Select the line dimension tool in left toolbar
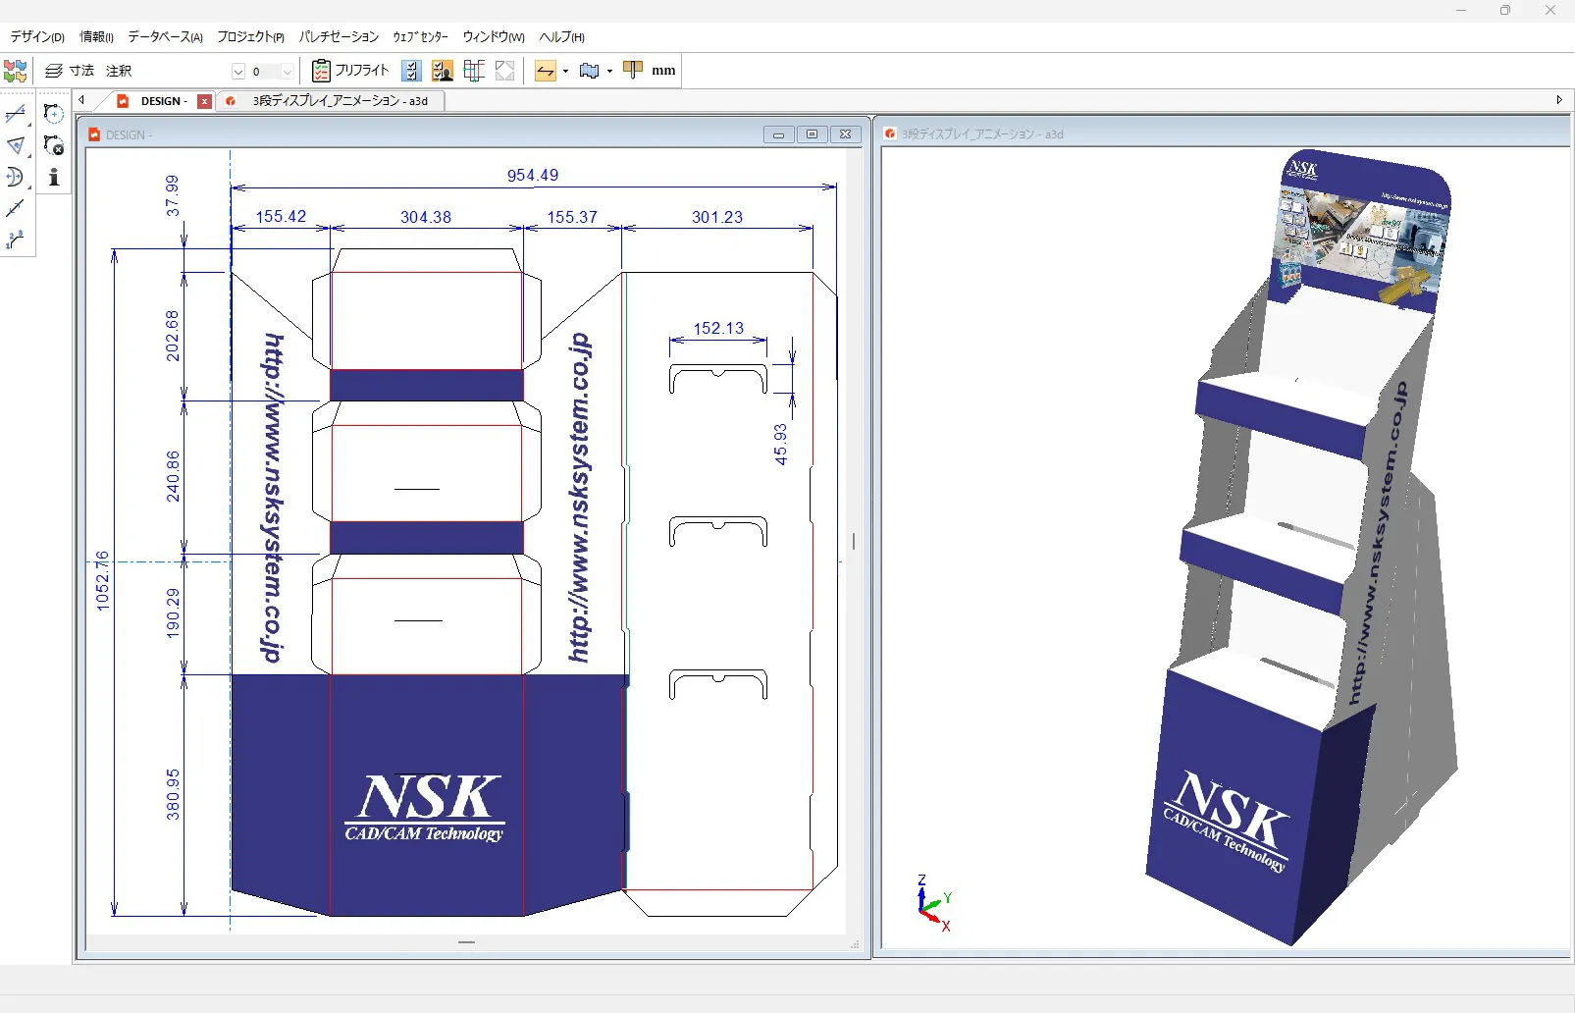The height and width of the screenshot is (1013, 1575). [x=16, y=115]
